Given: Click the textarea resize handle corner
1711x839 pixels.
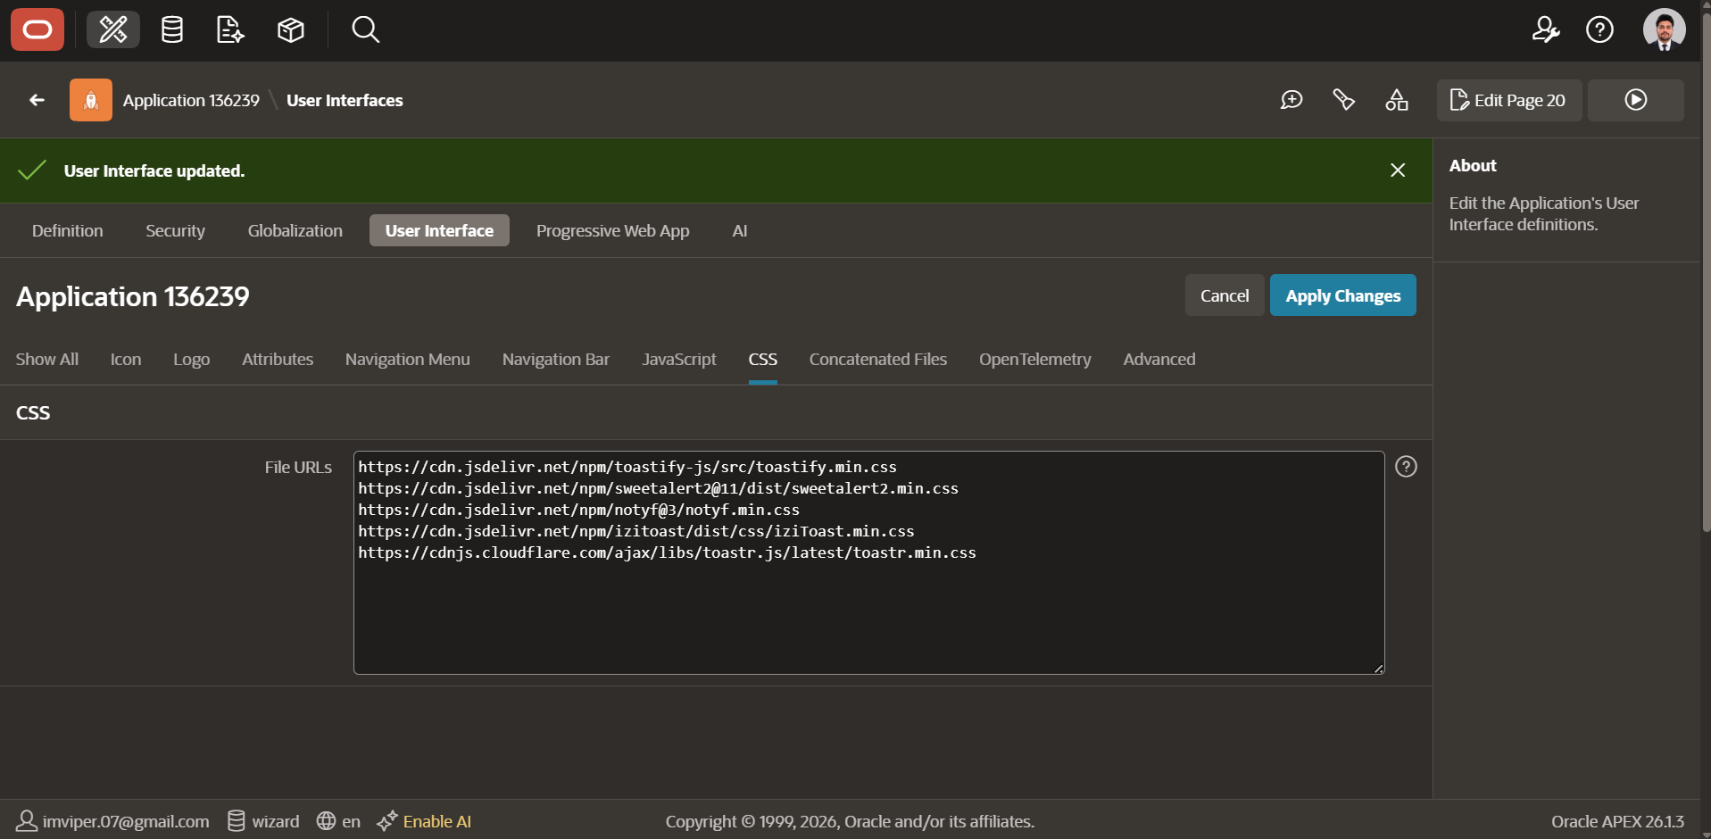Looking at the screenshot, I should [1379, 669].
